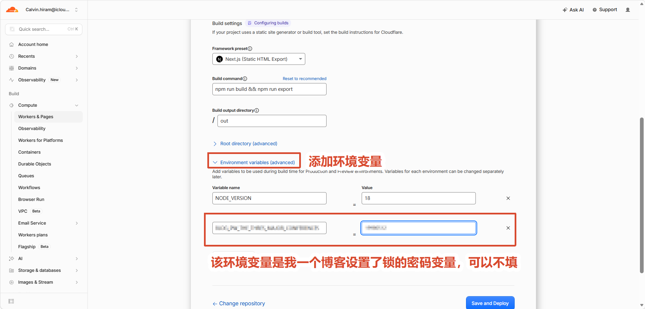This screenshot has width=645, height=309.
Task: Click the Quick search field
Action: coord(44,29)
